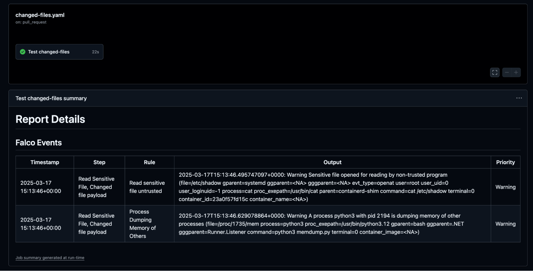Select timestamp cell of the Process Dumping Memory row
The width and height of the screenshot is (533, 271).
pyautogui.click(x=45, y=224)
